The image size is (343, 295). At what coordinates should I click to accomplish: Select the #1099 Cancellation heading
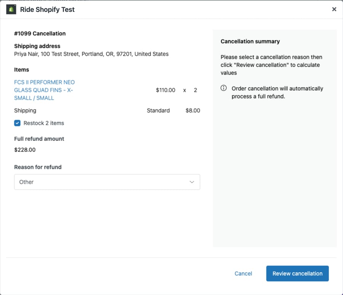(40, 33)
